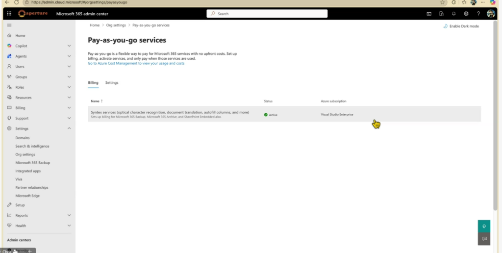The width and height of the screenshot is (502, 253).
Task: Open Viva in sidebar
Action: click(19, 179)
